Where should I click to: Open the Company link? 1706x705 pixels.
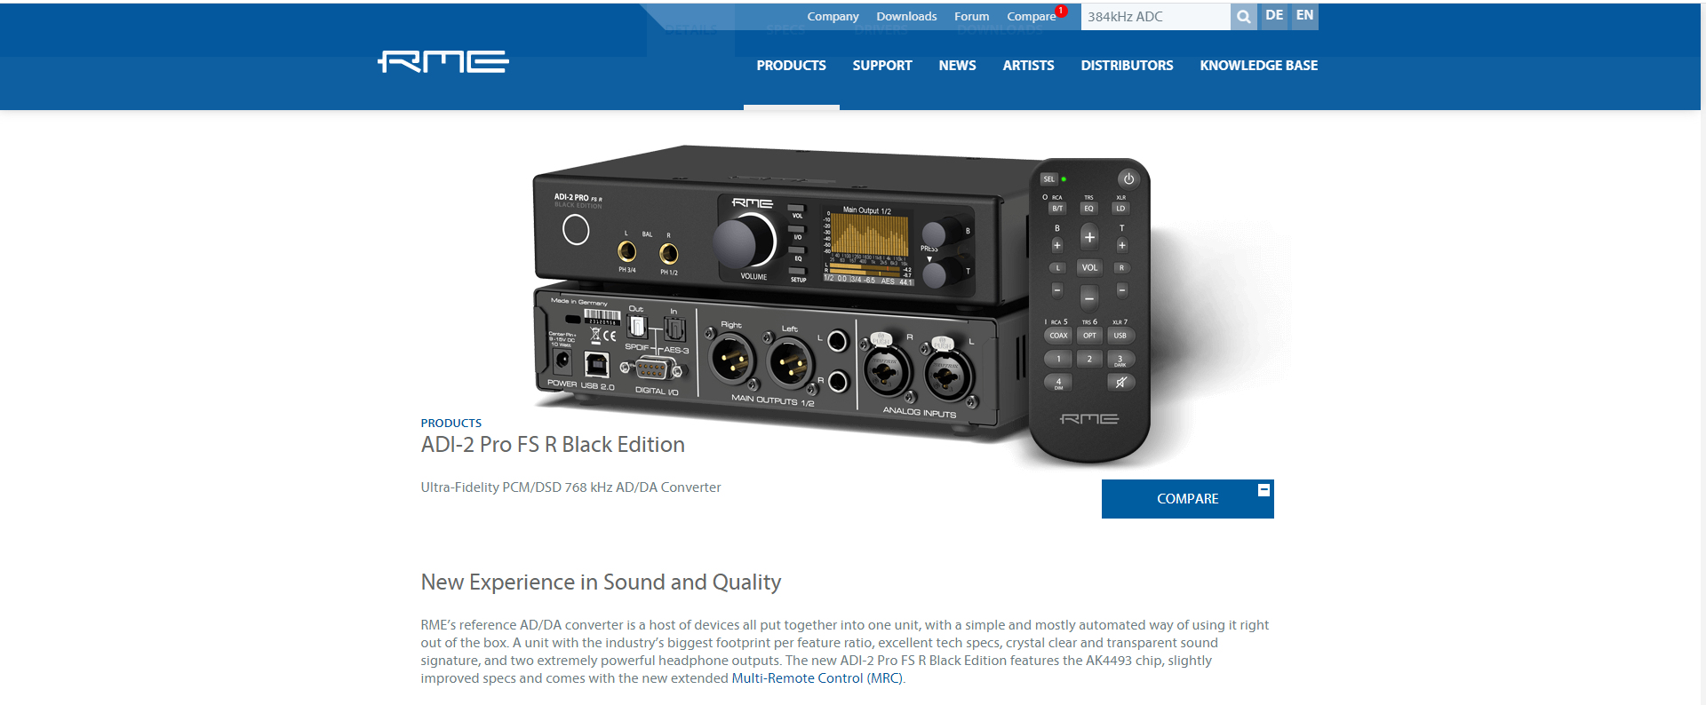(x=833, y=17)
